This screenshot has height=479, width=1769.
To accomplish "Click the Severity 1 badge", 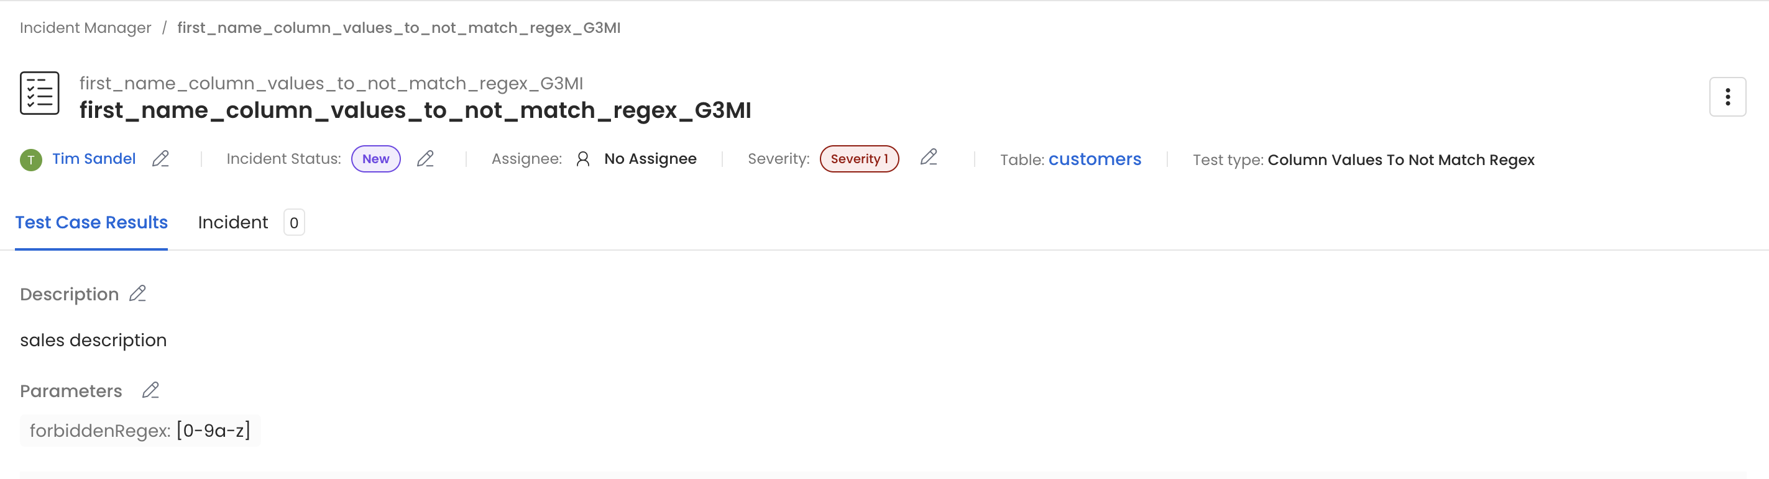I will [859, 159].
